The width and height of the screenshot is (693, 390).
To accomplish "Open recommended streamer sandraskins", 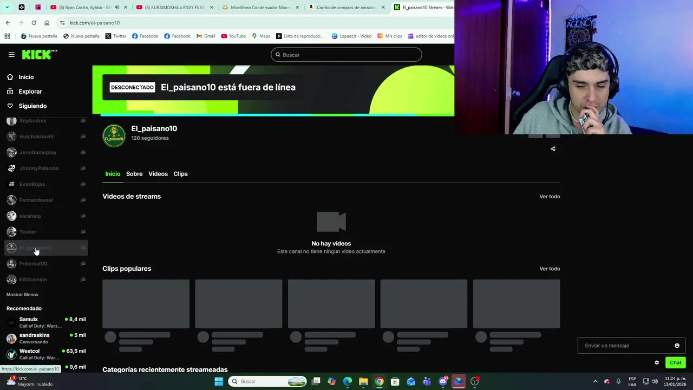I will [46, 338].
